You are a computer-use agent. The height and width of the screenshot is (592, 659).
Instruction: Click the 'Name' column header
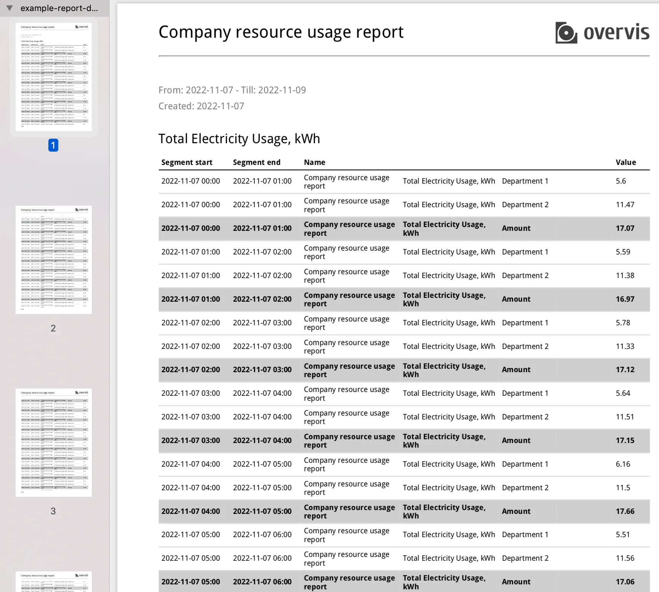click(x=315, y=162)
